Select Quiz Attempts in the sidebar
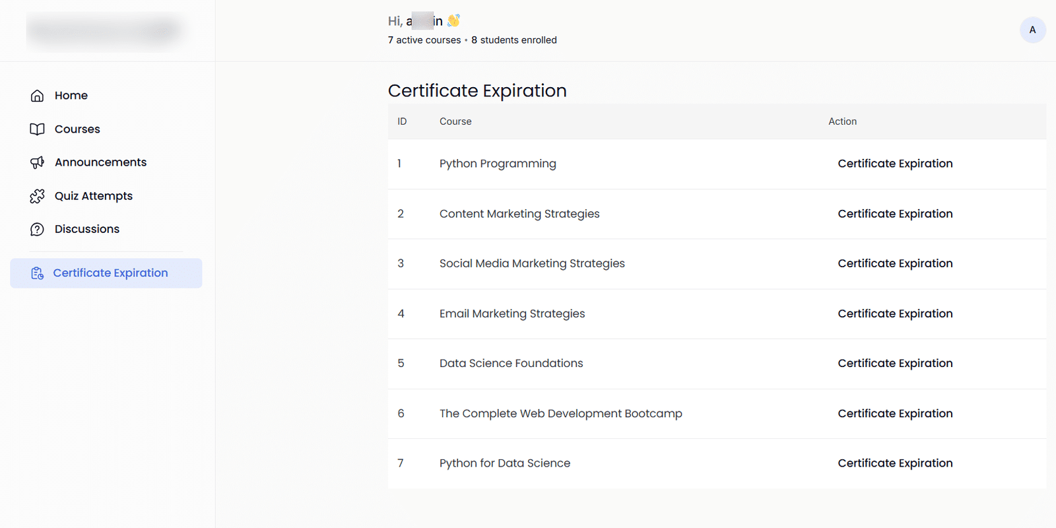The height and width of the screenshot is (528, 1056). (93, 196)
